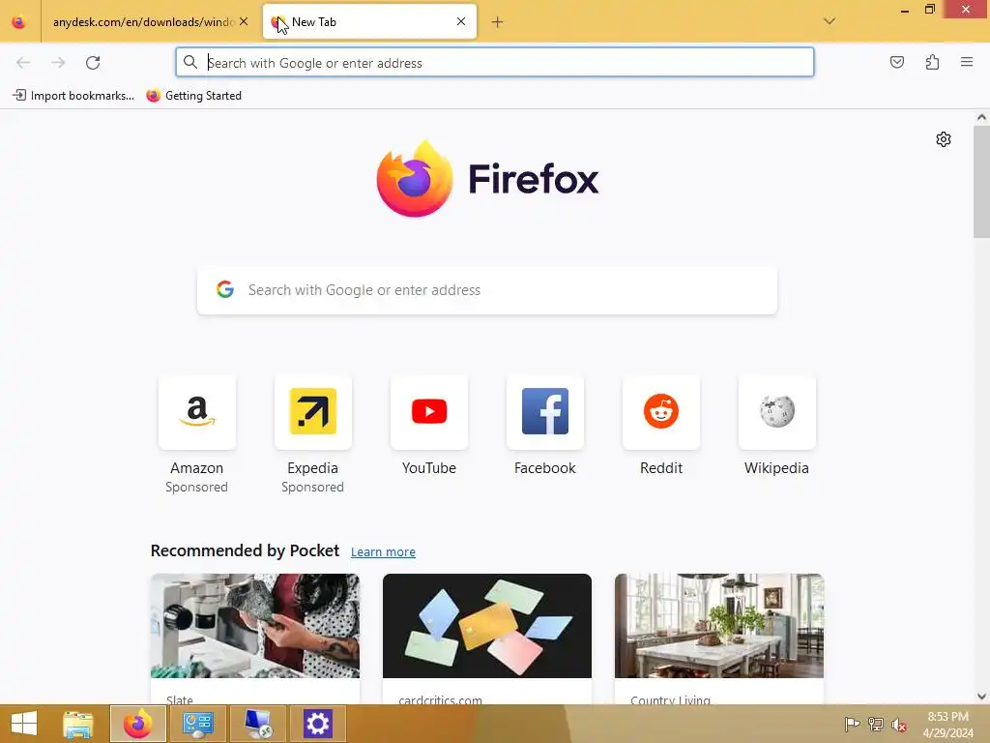Screen dimensions: 990x743
Task: Open the Getting Started bookmark
Action: coord(193,96)
